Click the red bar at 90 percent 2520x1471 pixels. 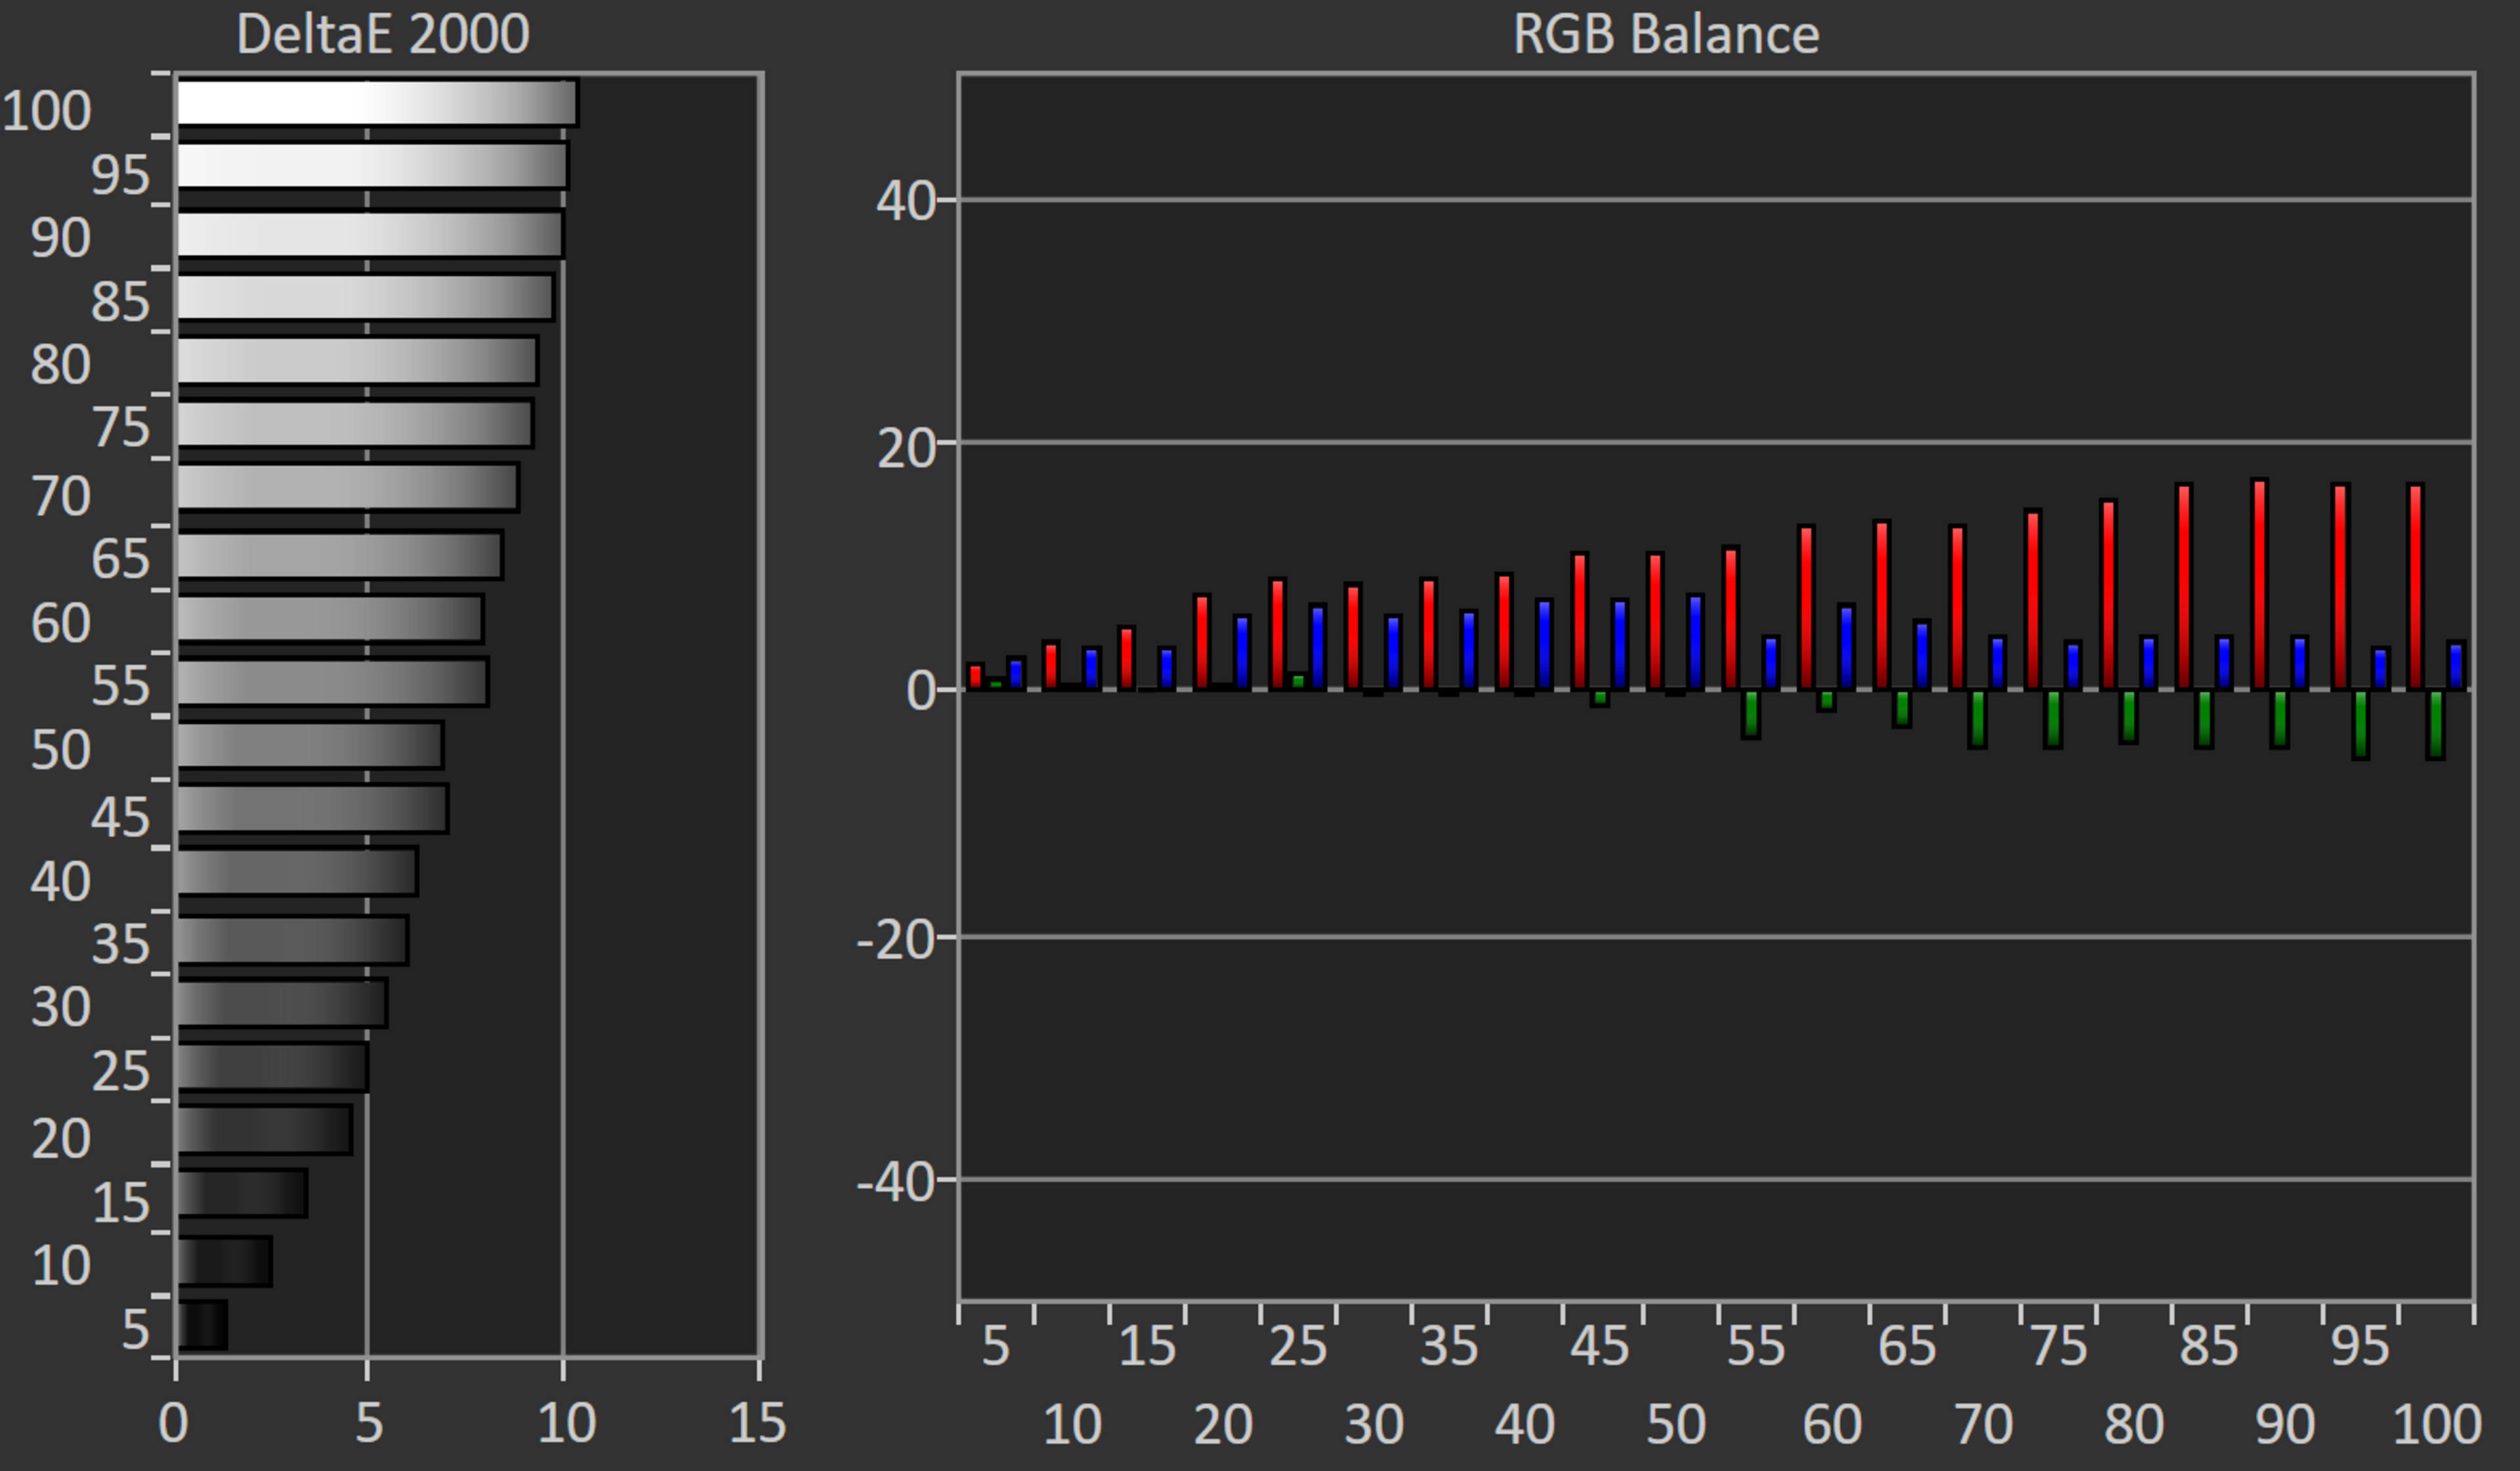(x=2259, y=586)
